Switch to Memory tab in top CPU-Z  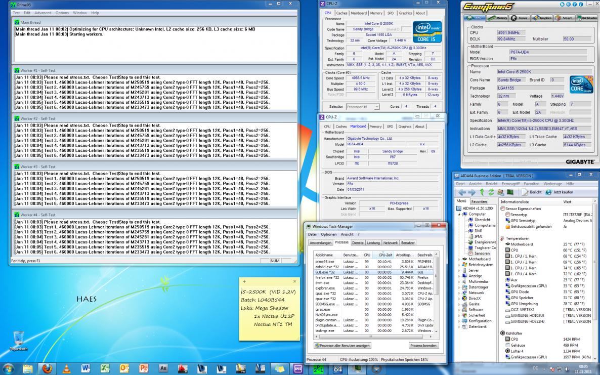(376, 13)
